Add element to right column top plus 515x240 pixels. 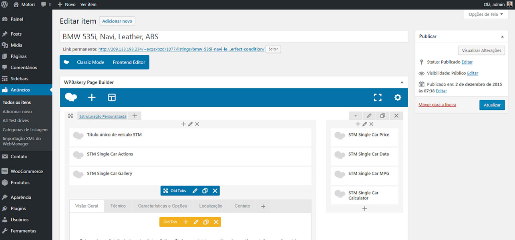[358, 124]
